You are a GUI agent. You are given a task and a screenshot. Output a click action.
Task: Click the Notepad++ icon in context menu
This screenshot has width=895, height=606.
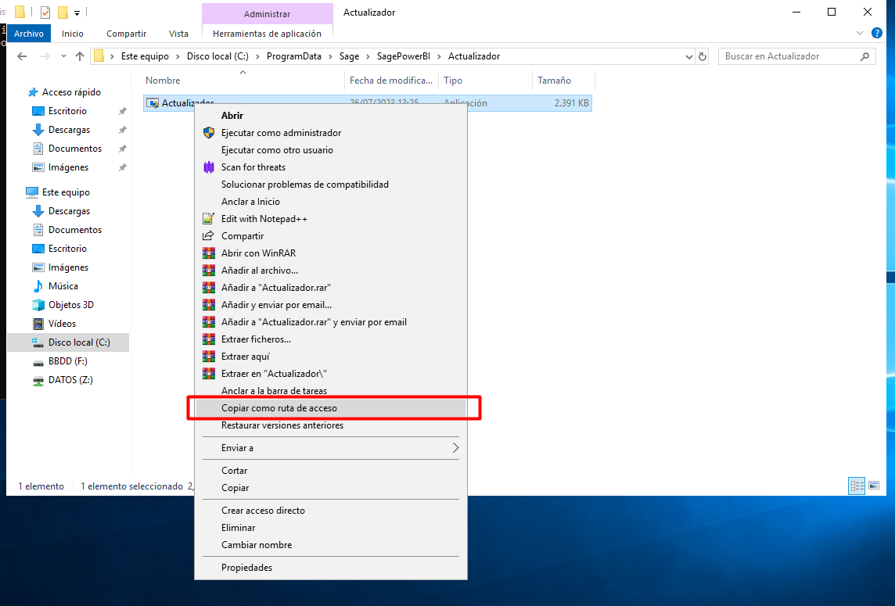(209, 218)
